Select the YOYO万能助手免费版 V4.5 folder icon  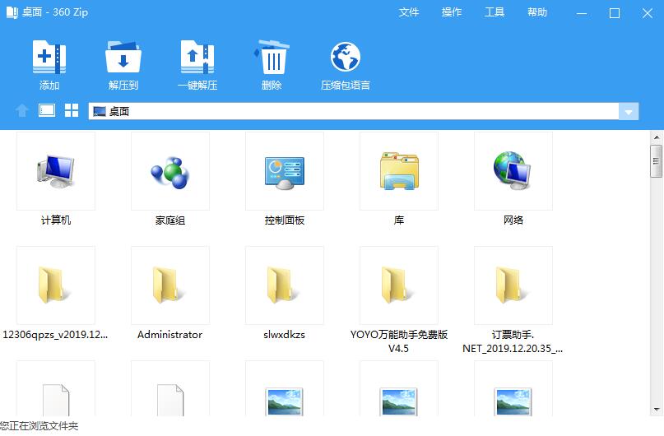pos(399,285)
